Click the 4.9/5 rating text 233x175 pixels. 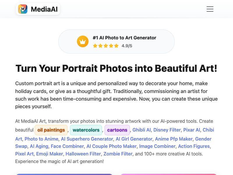(x=127, y=46)
